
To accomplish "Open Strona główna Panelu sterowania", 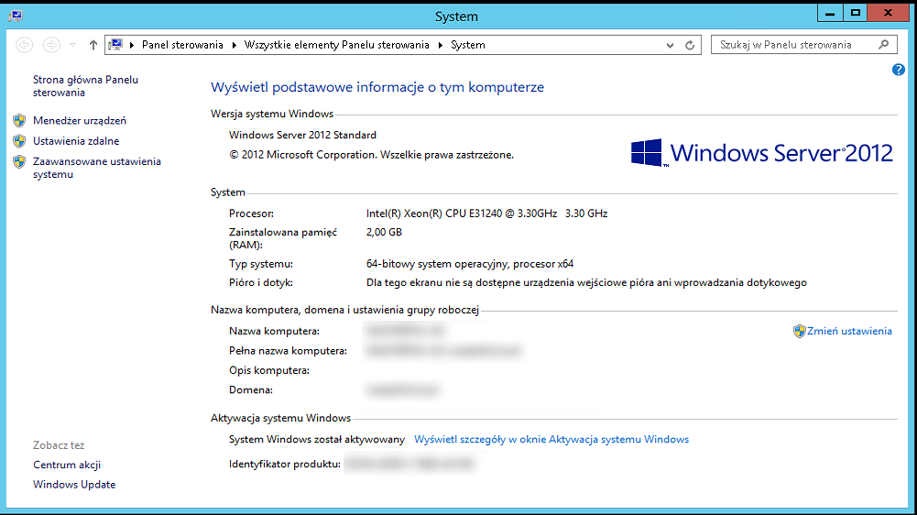I will 85,86.
